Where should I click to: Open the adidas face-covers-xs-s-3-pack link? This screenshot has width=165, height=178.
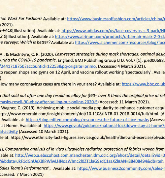tap(113, 31)
